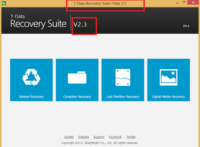
Task: Open the Support link
Action: tap(99, 137)
